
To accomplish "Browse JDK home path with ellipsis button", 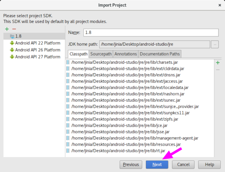I will [215, 45].
